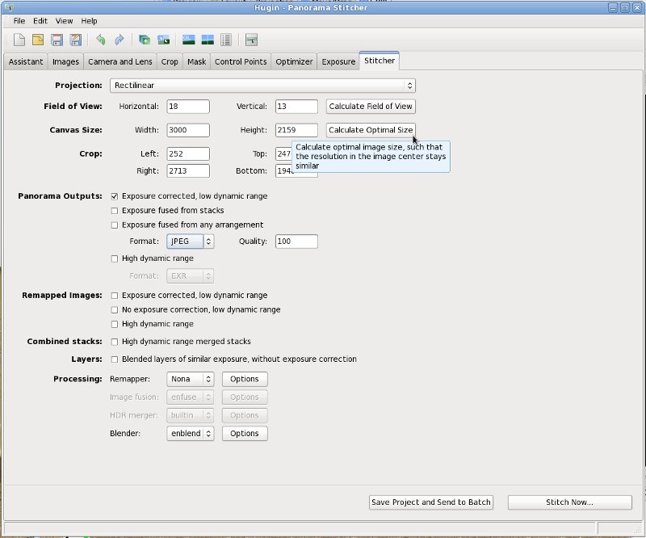Click Blender Options button
The image size is (646, 538).
(245, 433)
